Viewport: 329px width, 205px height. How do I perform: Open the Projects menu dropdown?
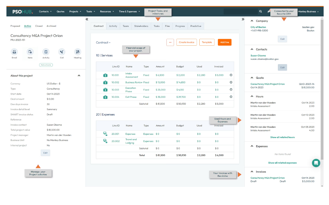(x=75, y=12)
